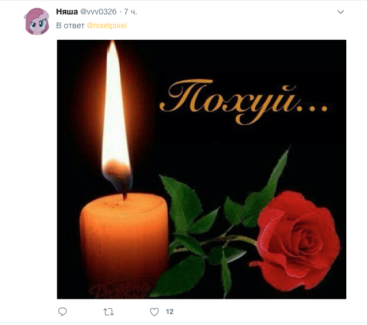Expand tweet options with the chevron arrow

pos(340,12)
